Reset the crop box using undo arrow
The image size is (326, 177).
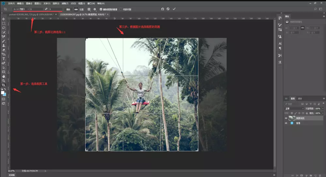click(162, 9)
